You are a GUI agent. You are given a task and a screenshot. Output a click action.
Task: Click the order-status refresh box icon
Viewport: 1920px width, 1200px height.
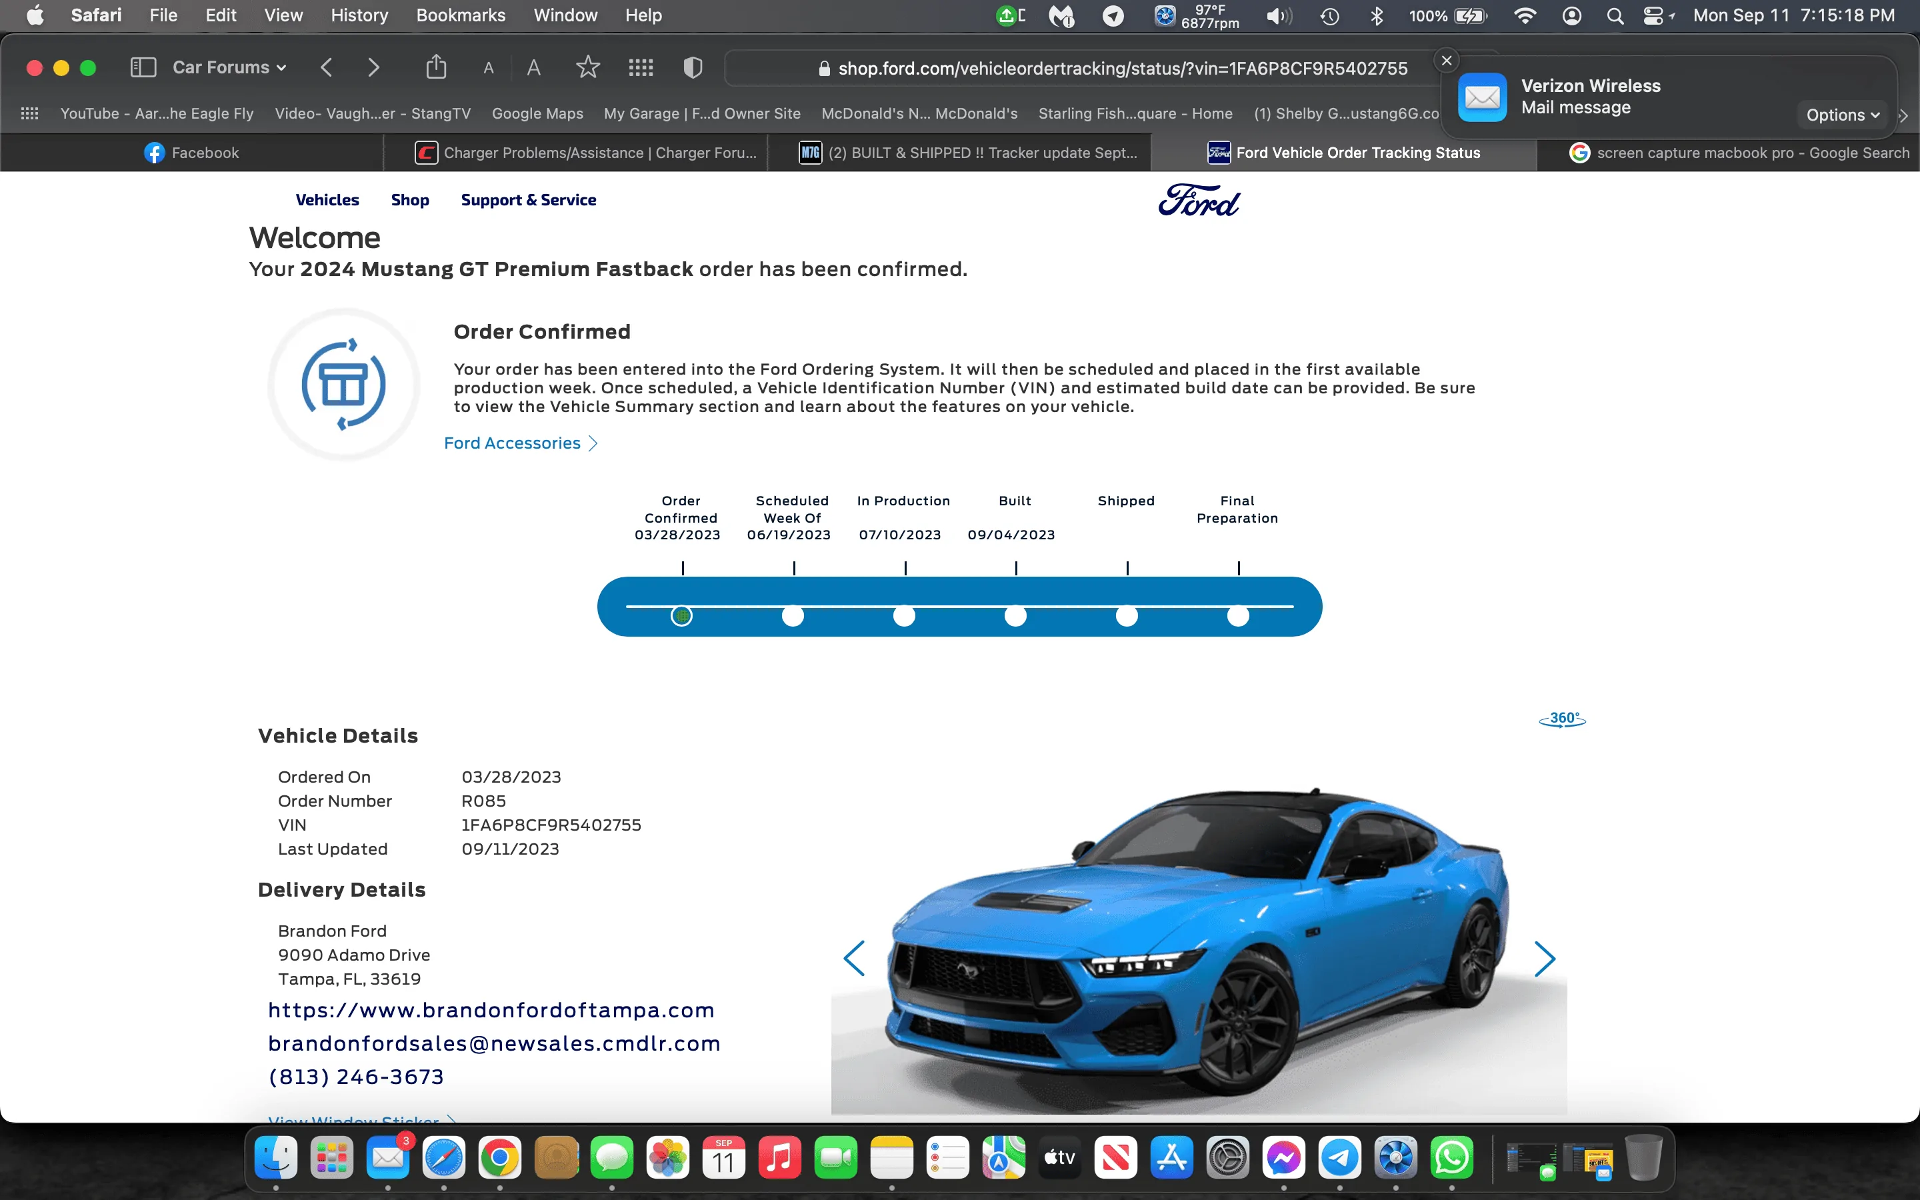[x=343, y=384]
